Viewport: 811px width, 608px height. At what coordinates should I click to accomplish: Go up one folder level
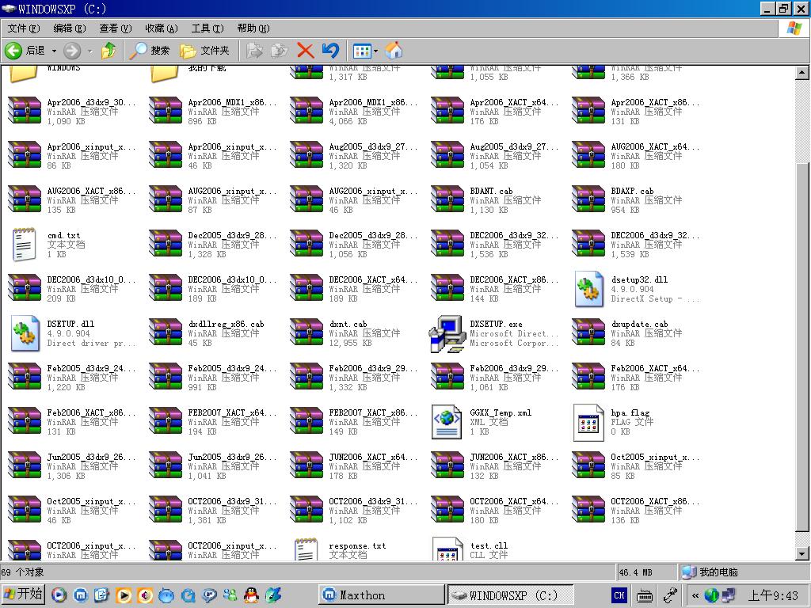tap(109, 51)
